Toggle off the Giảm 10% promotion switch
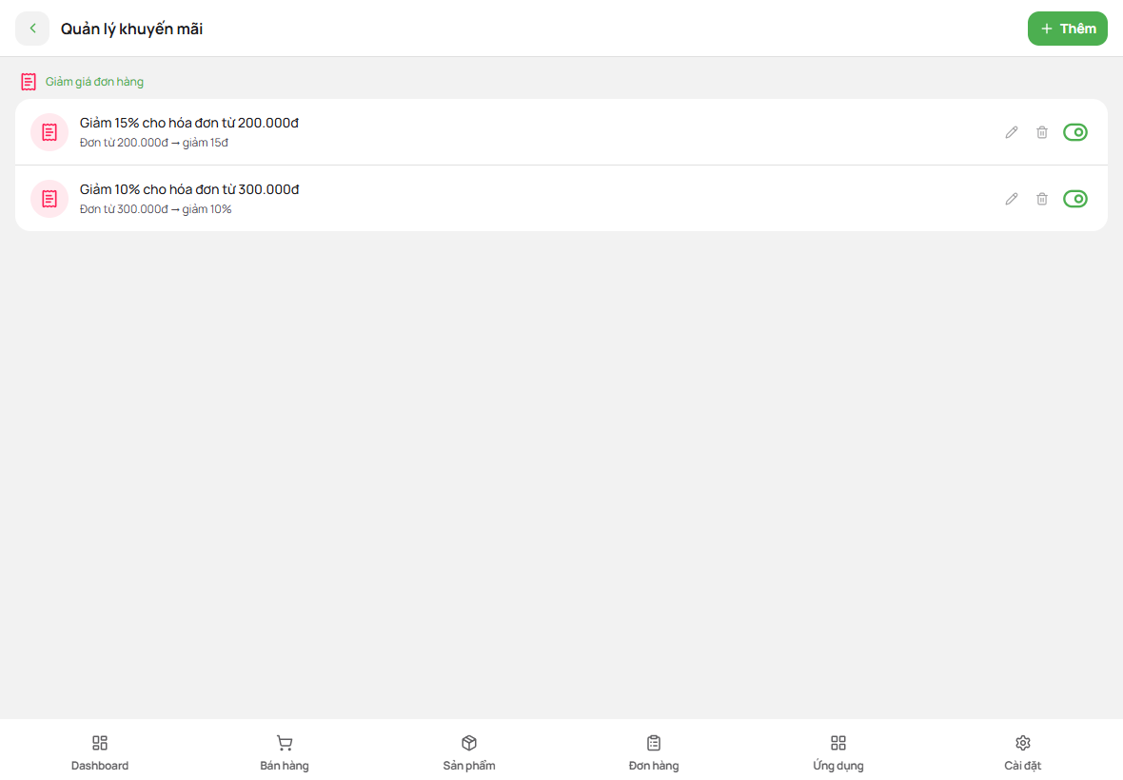 click(x=1075, y=199)
